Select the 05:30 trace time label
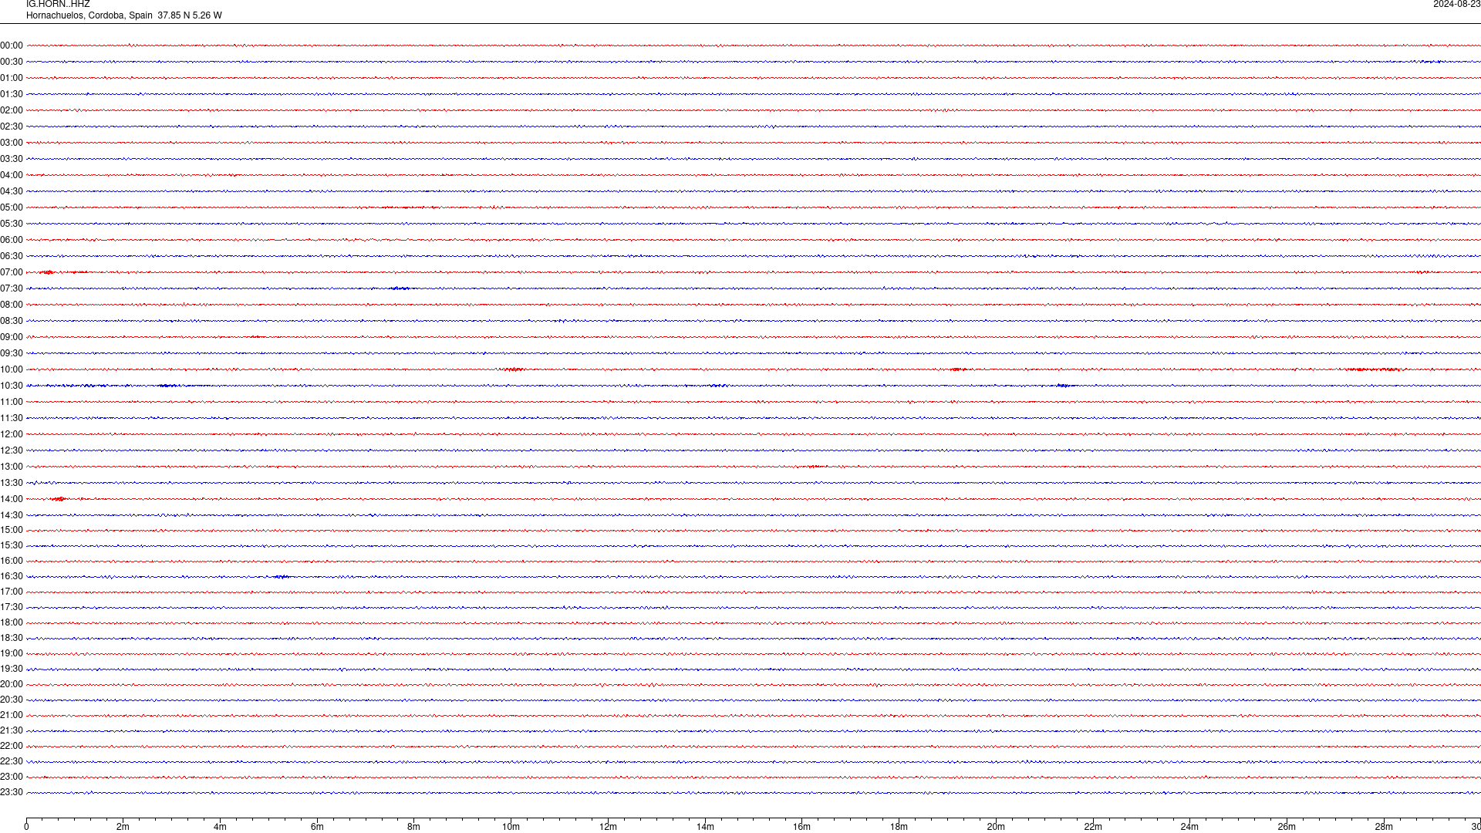The image size is (1481, 833). 12,224
